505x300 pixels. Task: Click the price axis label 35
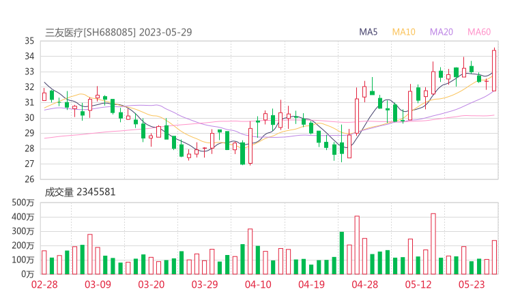pos(29,41)
